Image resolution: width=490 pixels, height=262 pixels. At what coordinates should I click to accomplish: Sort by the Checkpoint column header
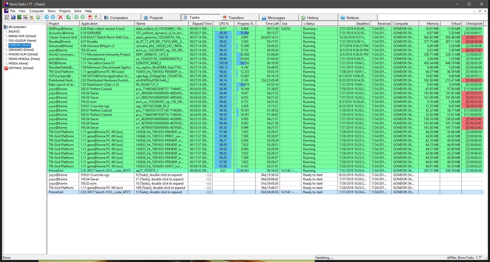coord(473,24)
